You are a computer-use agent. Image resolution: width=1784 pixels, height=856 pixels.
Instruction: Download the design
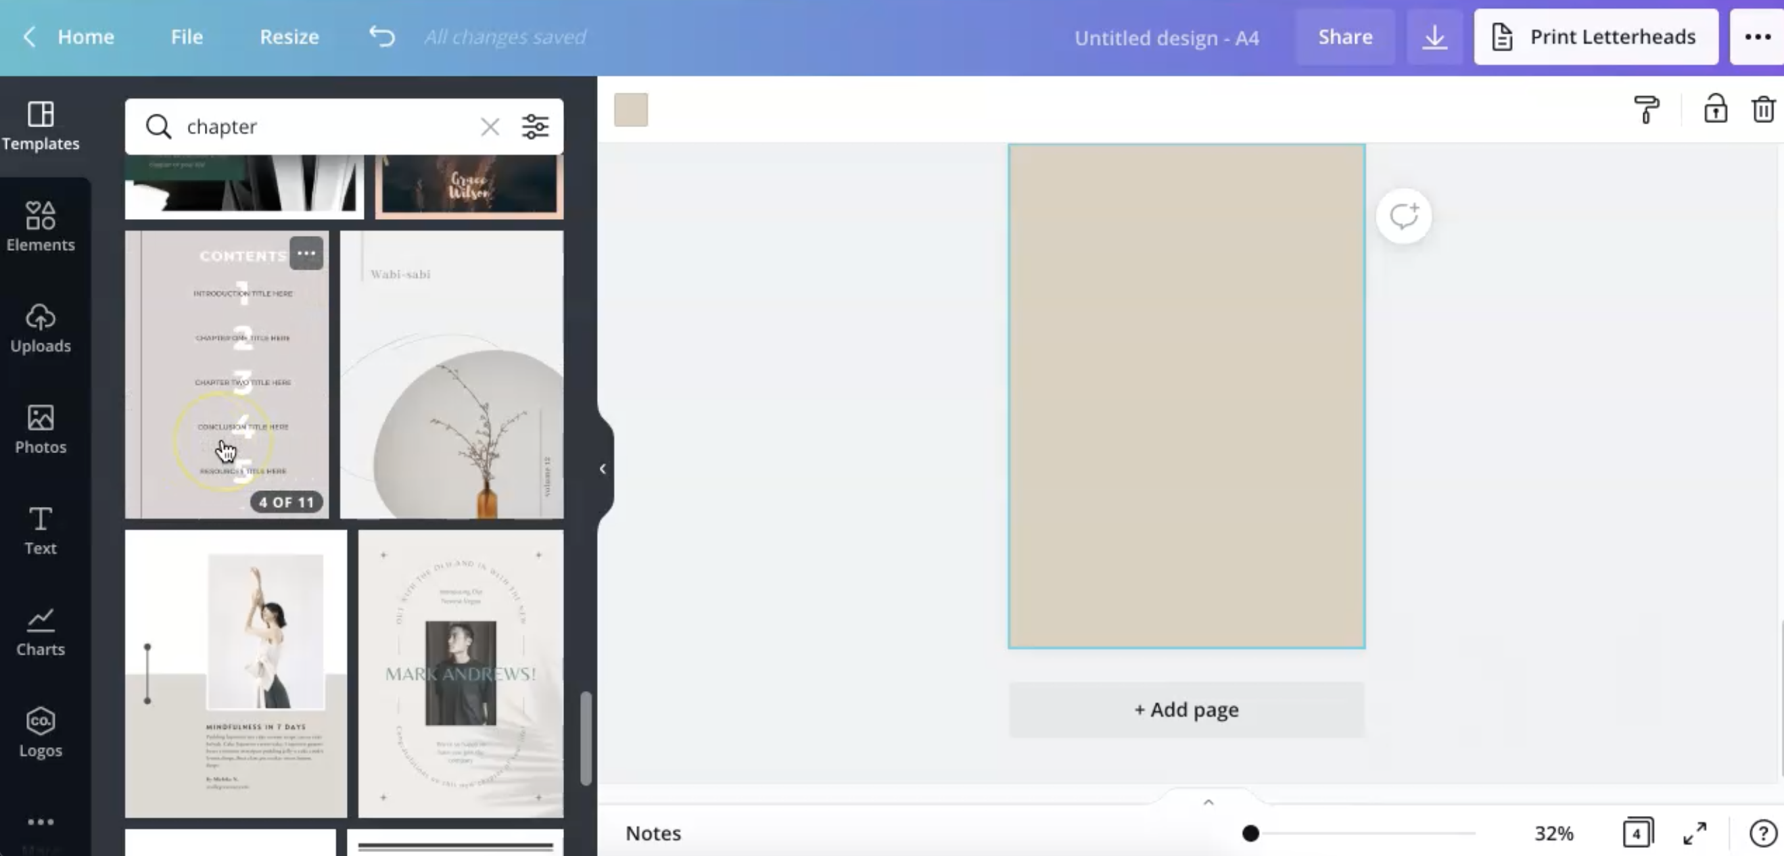[x=1434, y=37]
